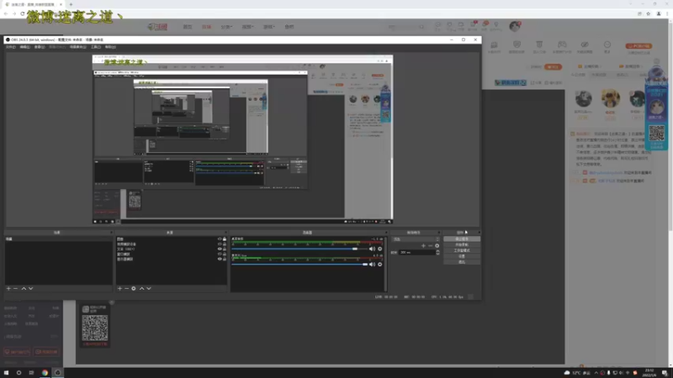The height and width of the screenshot is (378, 673).
Task: Open the scene transition type dropdown
Action: [416, 239]
